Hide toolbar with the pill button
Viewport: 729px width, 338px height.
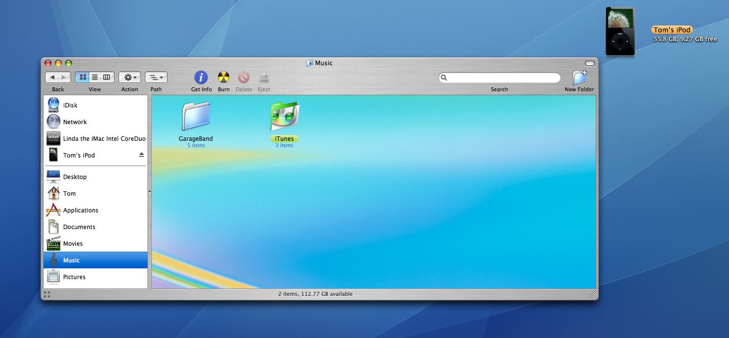590,63
